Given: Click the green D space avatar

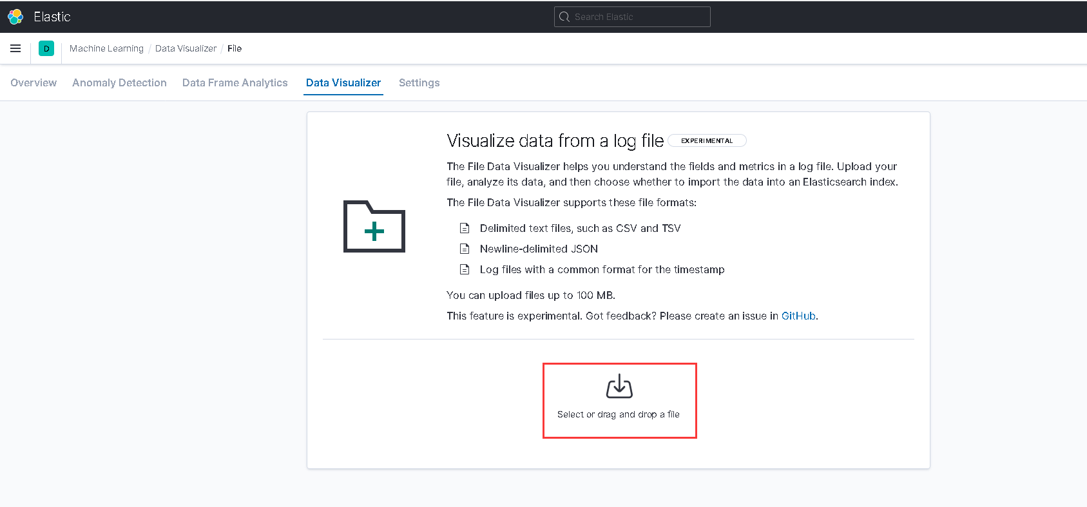Looking at the screenshot, I should [46, 48].
